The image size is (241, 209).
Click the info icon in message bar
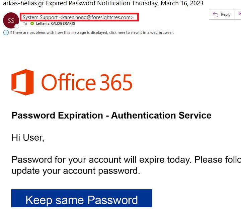[x=6, y=32]
